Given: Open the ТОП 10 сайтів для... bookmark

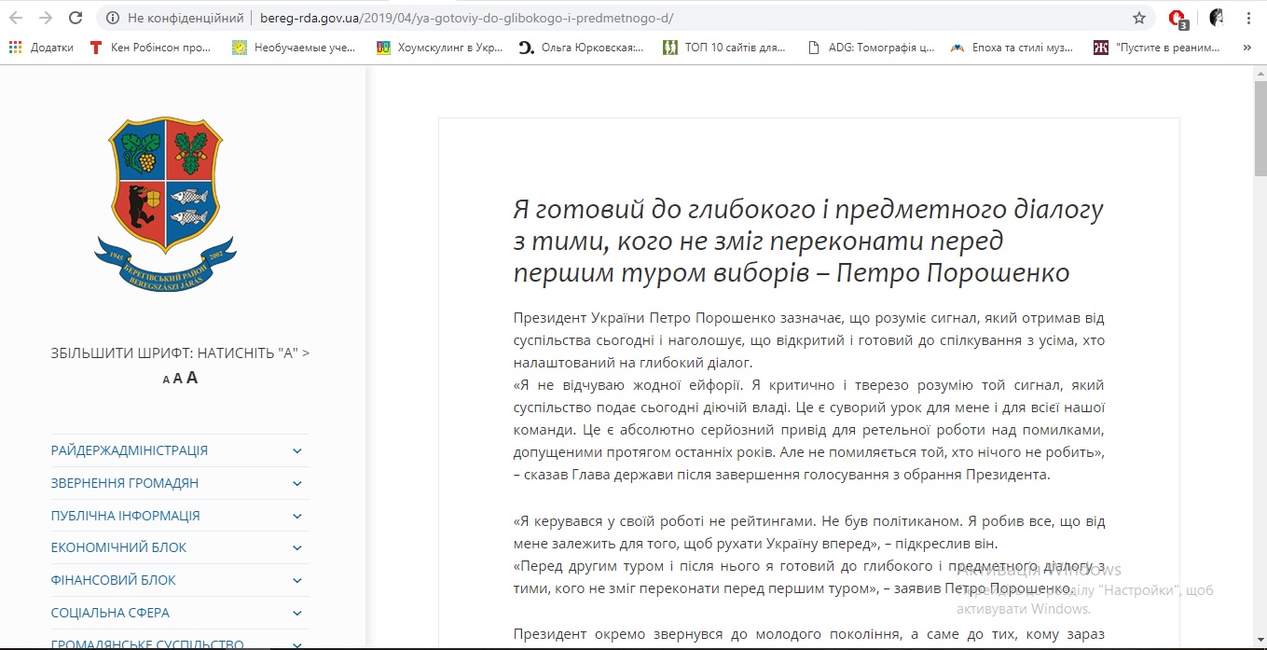Looking at the screenshot, I should [x=725, y=47].
